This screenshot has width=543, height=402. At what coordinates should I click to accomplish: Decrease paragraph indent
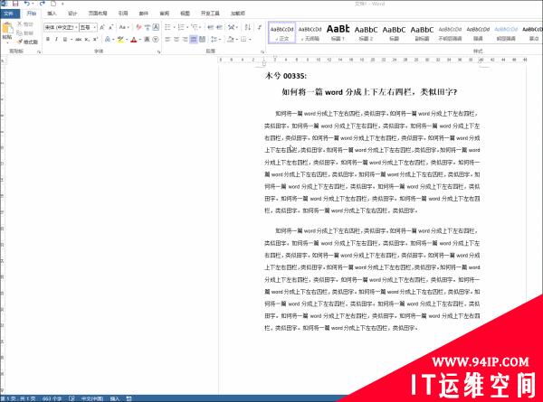[x=211, y=27]
